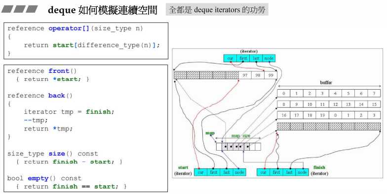Click the gray subtitle "全都是 deque iterators 的功勞"
387x194 pixels.
[x=217, y=10]
